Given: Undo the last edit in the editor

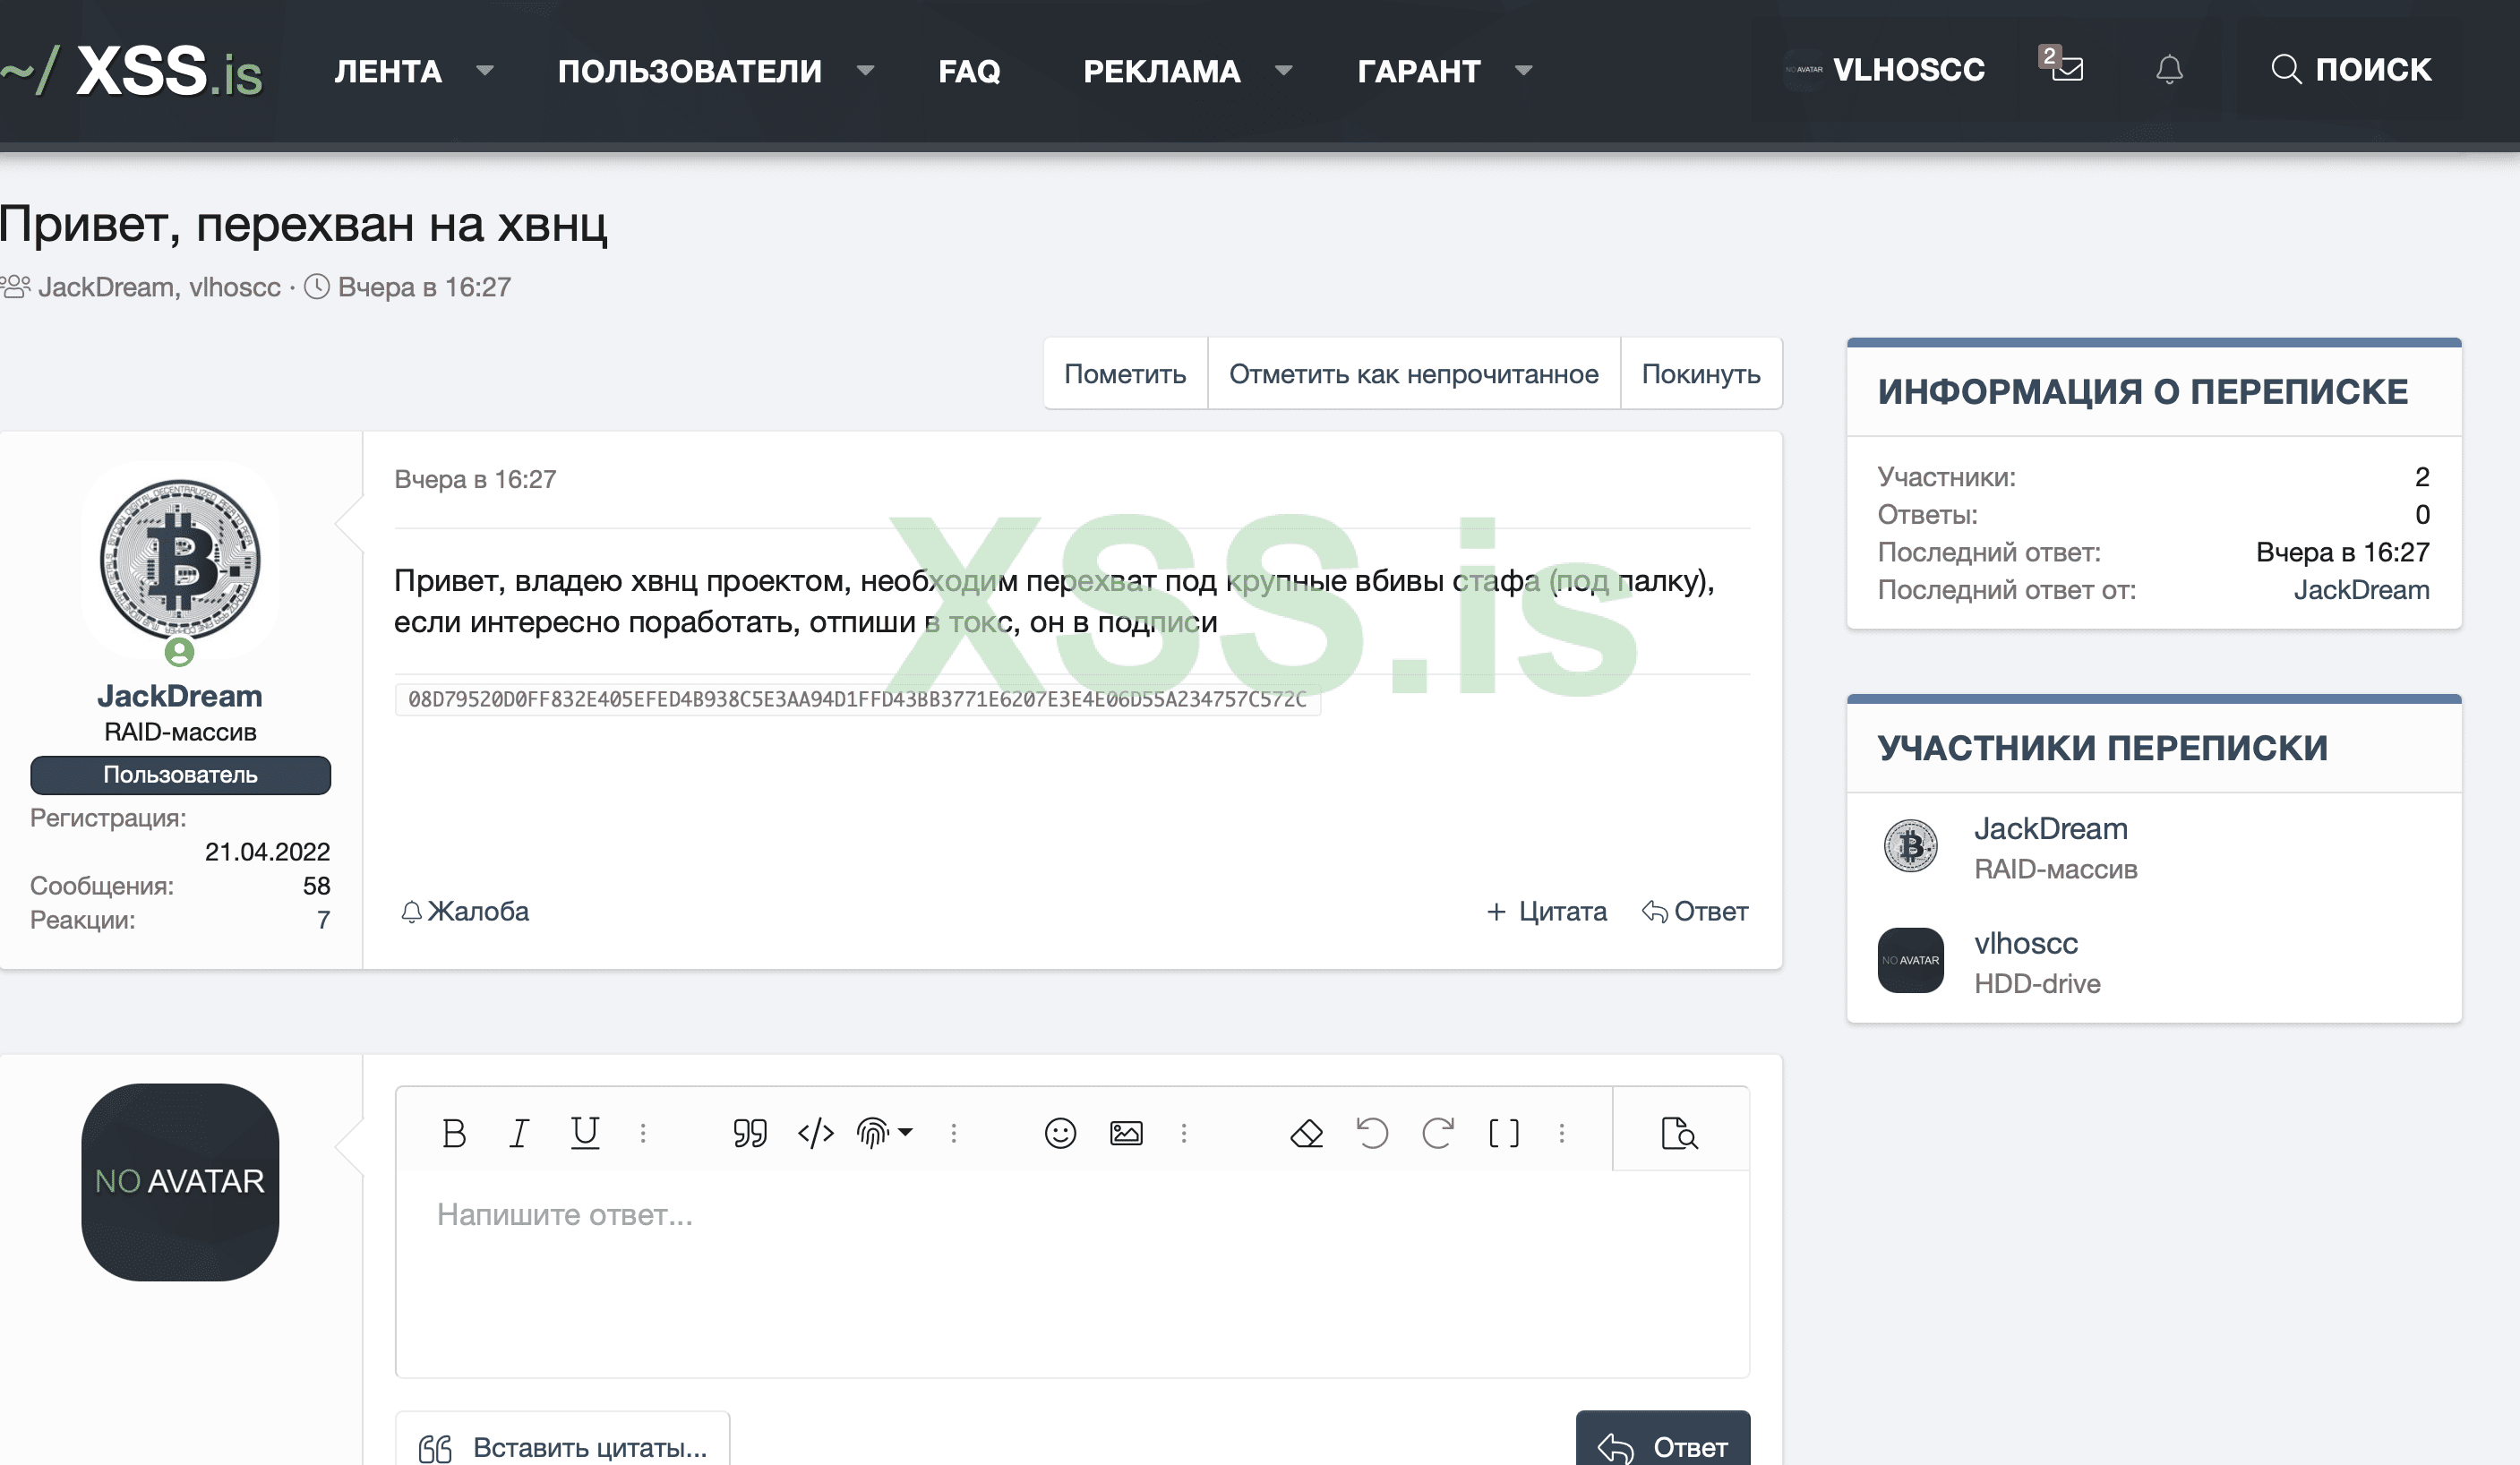Looking at the screenshot, I should [x=1372, y=1133].
